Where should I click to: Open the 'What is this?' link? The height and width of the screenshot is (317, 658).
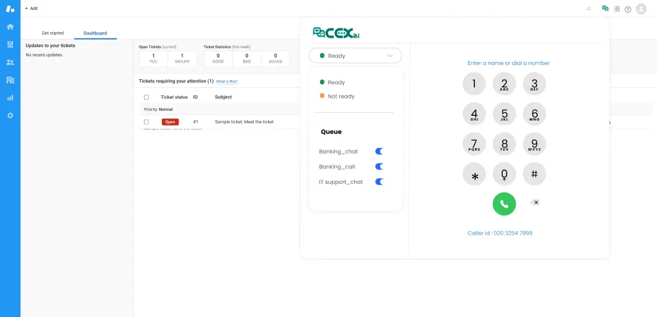pos(226,82)
